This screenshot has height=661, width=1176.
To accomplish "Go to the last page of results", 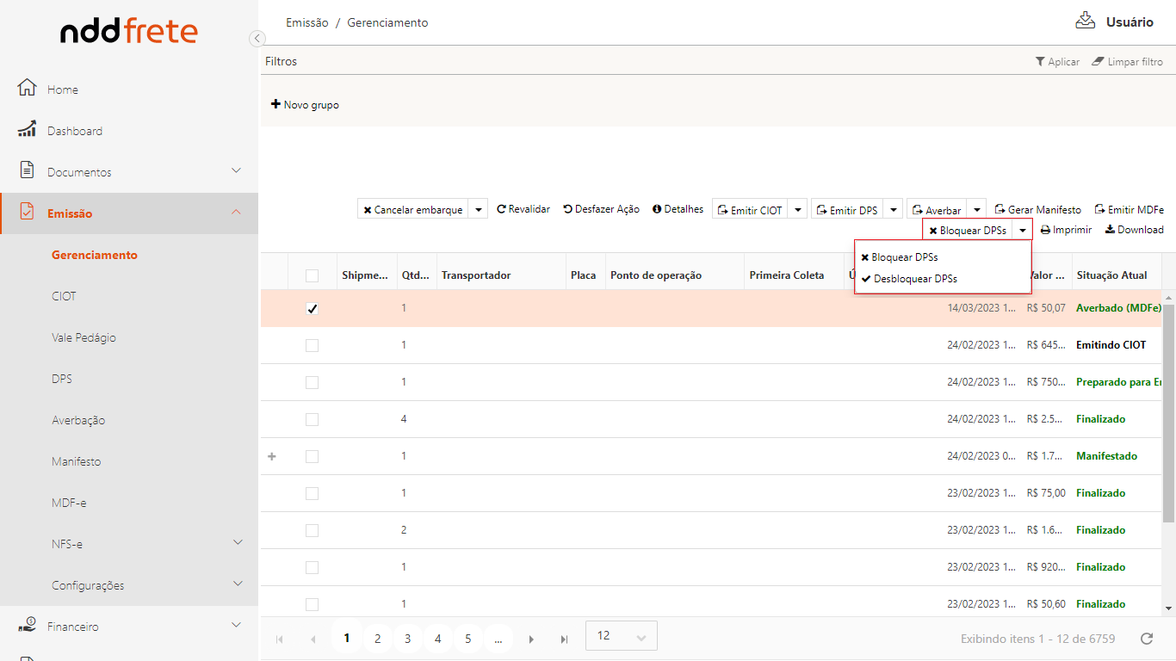I will coord(564,639).
